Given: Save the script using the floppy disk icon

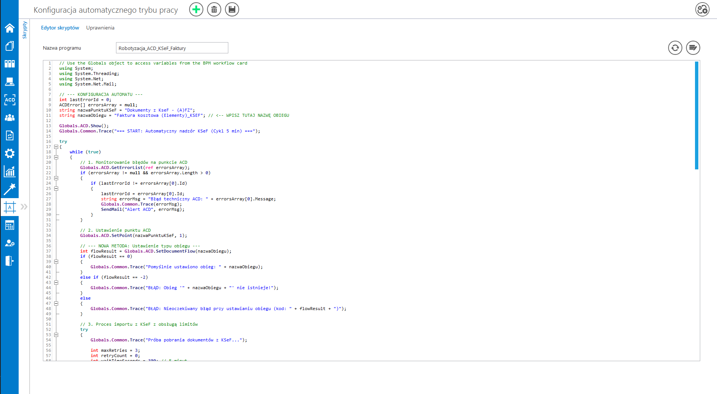Looking at the screenshot, I should click(x=232, y=9).
